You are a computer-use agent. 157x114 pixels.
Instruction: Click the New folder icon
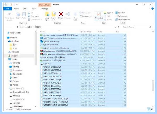tap(76, 14)
